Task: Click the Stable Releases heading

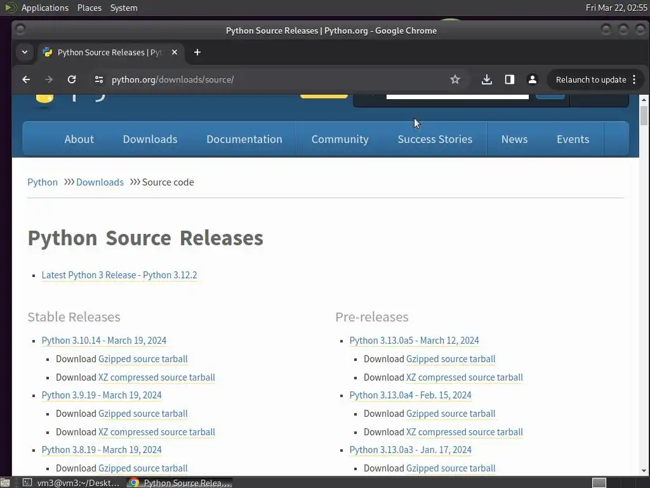Action: point(74,317)
